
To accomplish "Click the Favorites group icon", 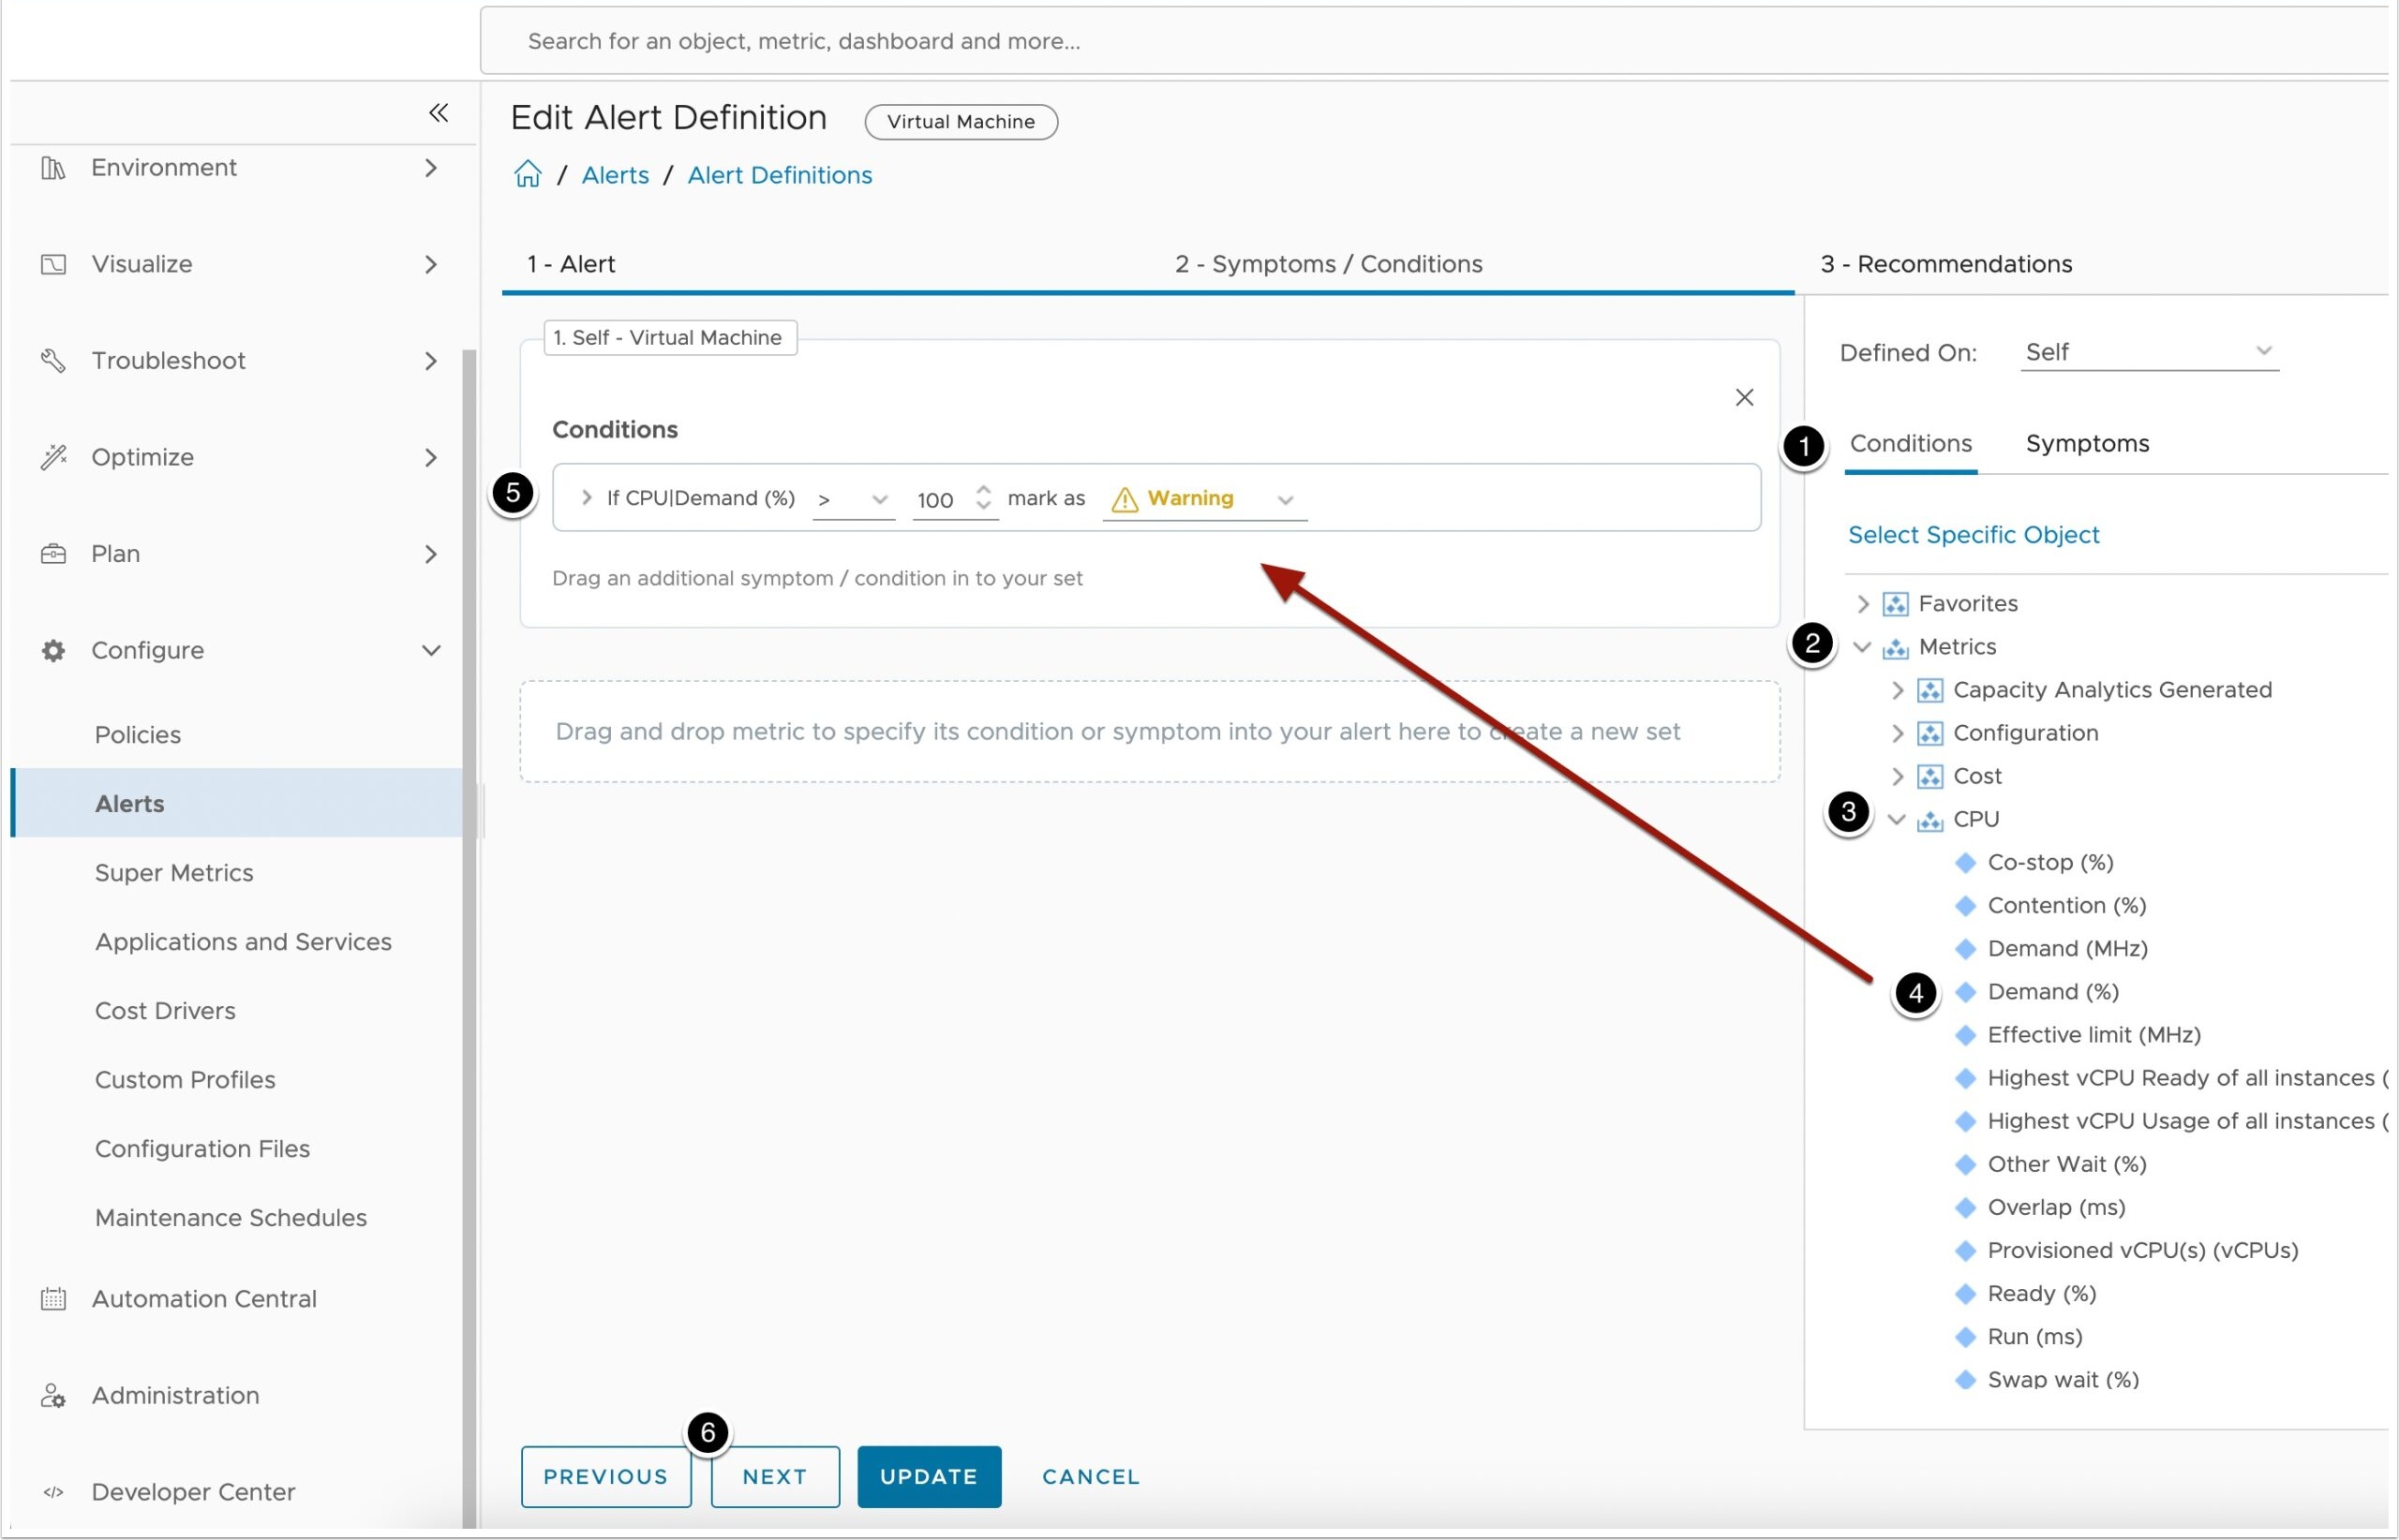I will tap(1895, 604).
